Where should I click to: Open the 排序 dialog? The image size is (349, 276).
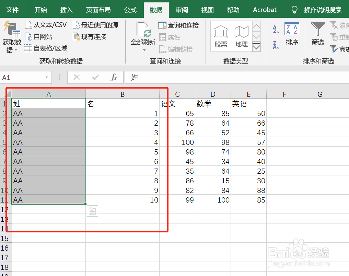point(292,34)
